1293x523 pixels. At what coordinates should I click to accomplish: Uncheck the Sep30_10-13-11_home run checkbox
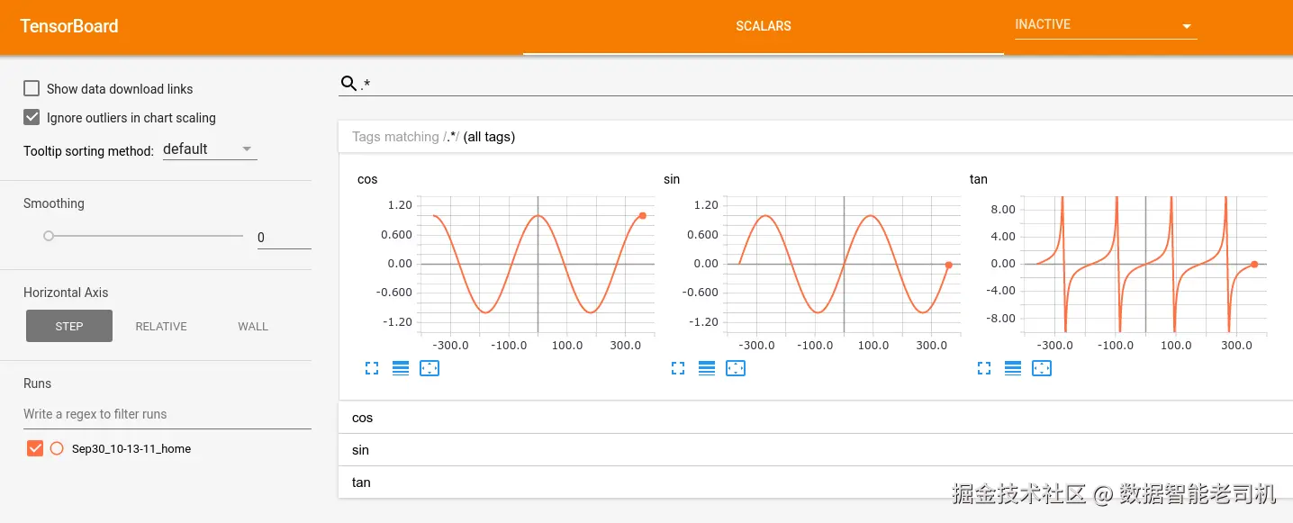tap(35, 448)
